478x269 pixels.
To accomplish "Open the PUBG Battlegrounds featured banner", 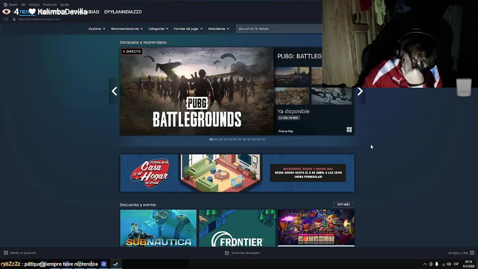I will point(197,91).
